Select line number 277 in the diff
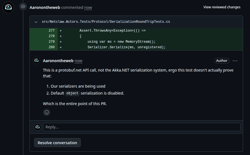The width and height of the screenshot is (250, 155). pyautogui.click(x=51, y=31)
